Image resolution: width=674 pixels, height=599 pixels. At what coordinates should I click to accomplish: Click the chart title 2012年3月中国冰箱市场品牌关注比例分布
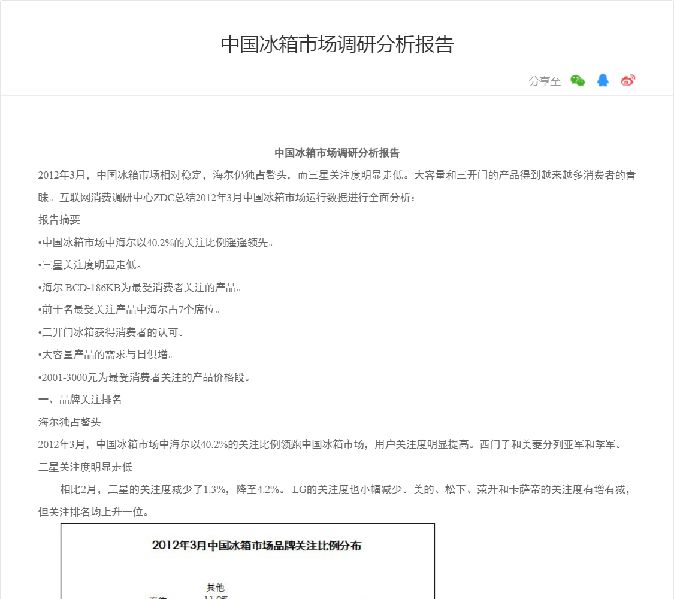pyautogui.click(x=256, y=546)
